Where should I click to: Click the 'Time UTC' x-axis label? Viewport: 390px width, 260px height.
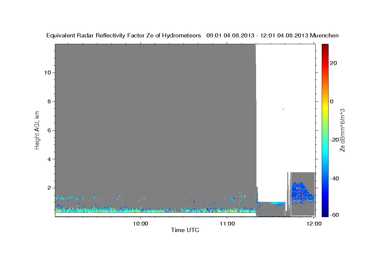point(185,230)
